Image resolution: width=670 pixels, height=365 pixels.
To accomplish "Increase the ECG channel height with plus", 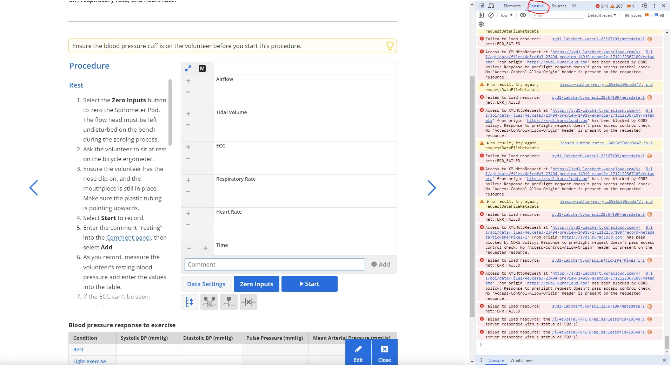I will [x=188, y=147].
